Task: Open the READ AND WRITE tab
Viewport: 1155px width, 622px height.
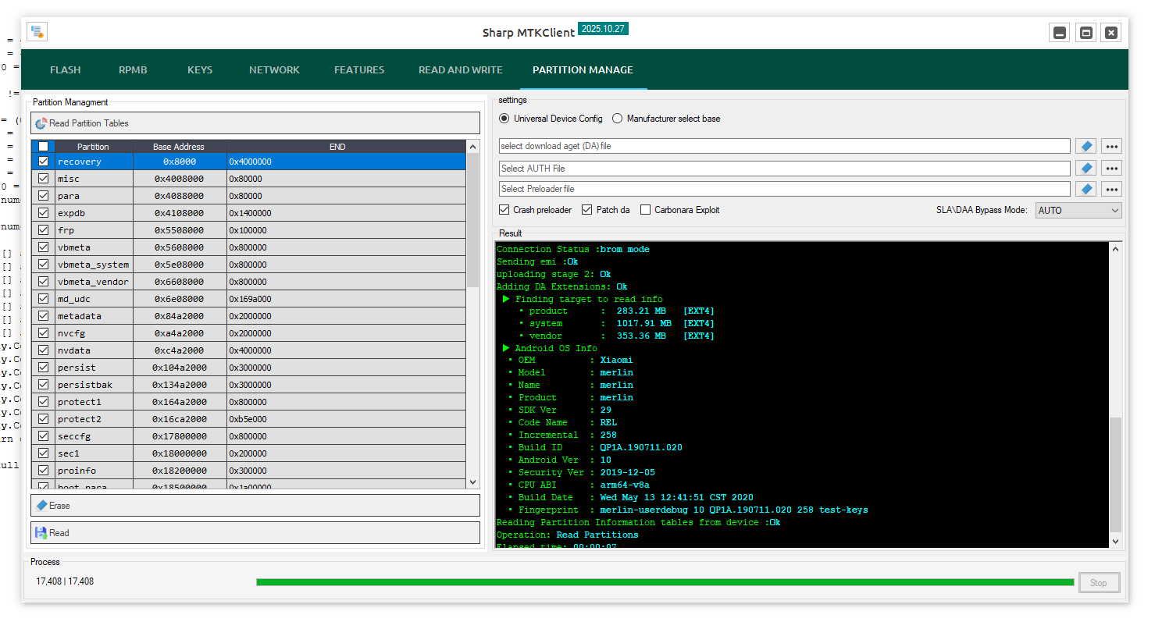Action: point(460,70)
